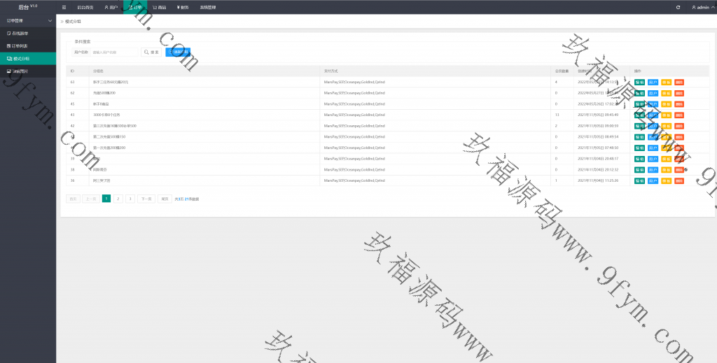Click green 编辑 button for row ID 63
The width and height of the screenshot is (717, 363).
pos(639,82)
